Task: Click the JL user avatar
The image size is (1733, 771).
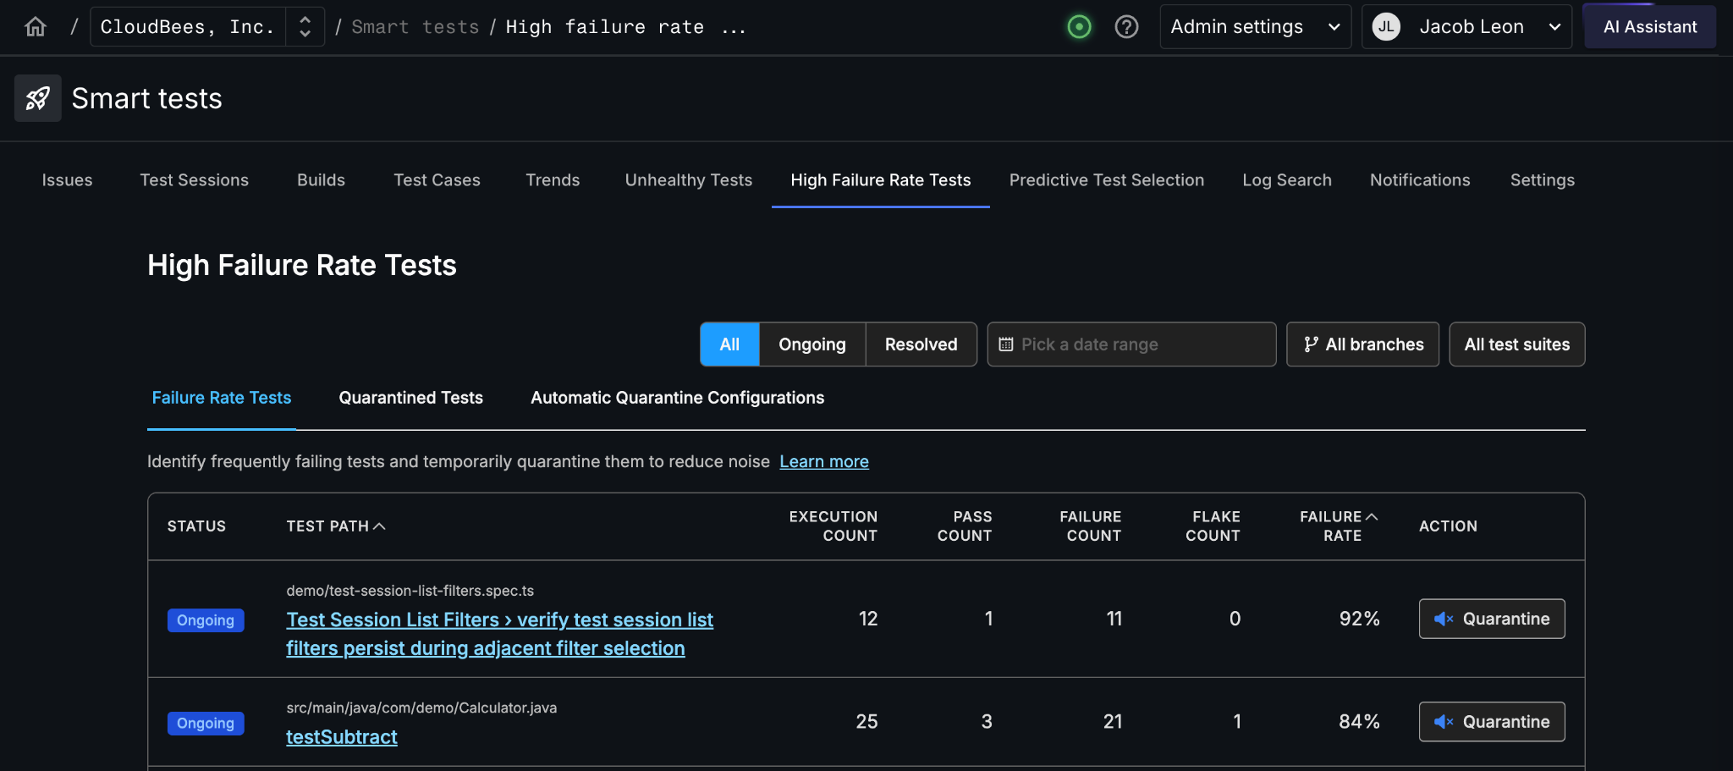Action: point(1386,27)
